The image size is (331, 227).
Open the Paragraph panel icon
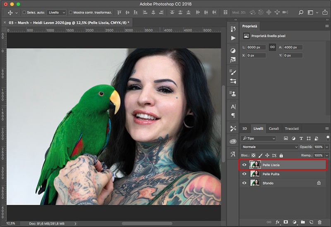coord(233,116)
